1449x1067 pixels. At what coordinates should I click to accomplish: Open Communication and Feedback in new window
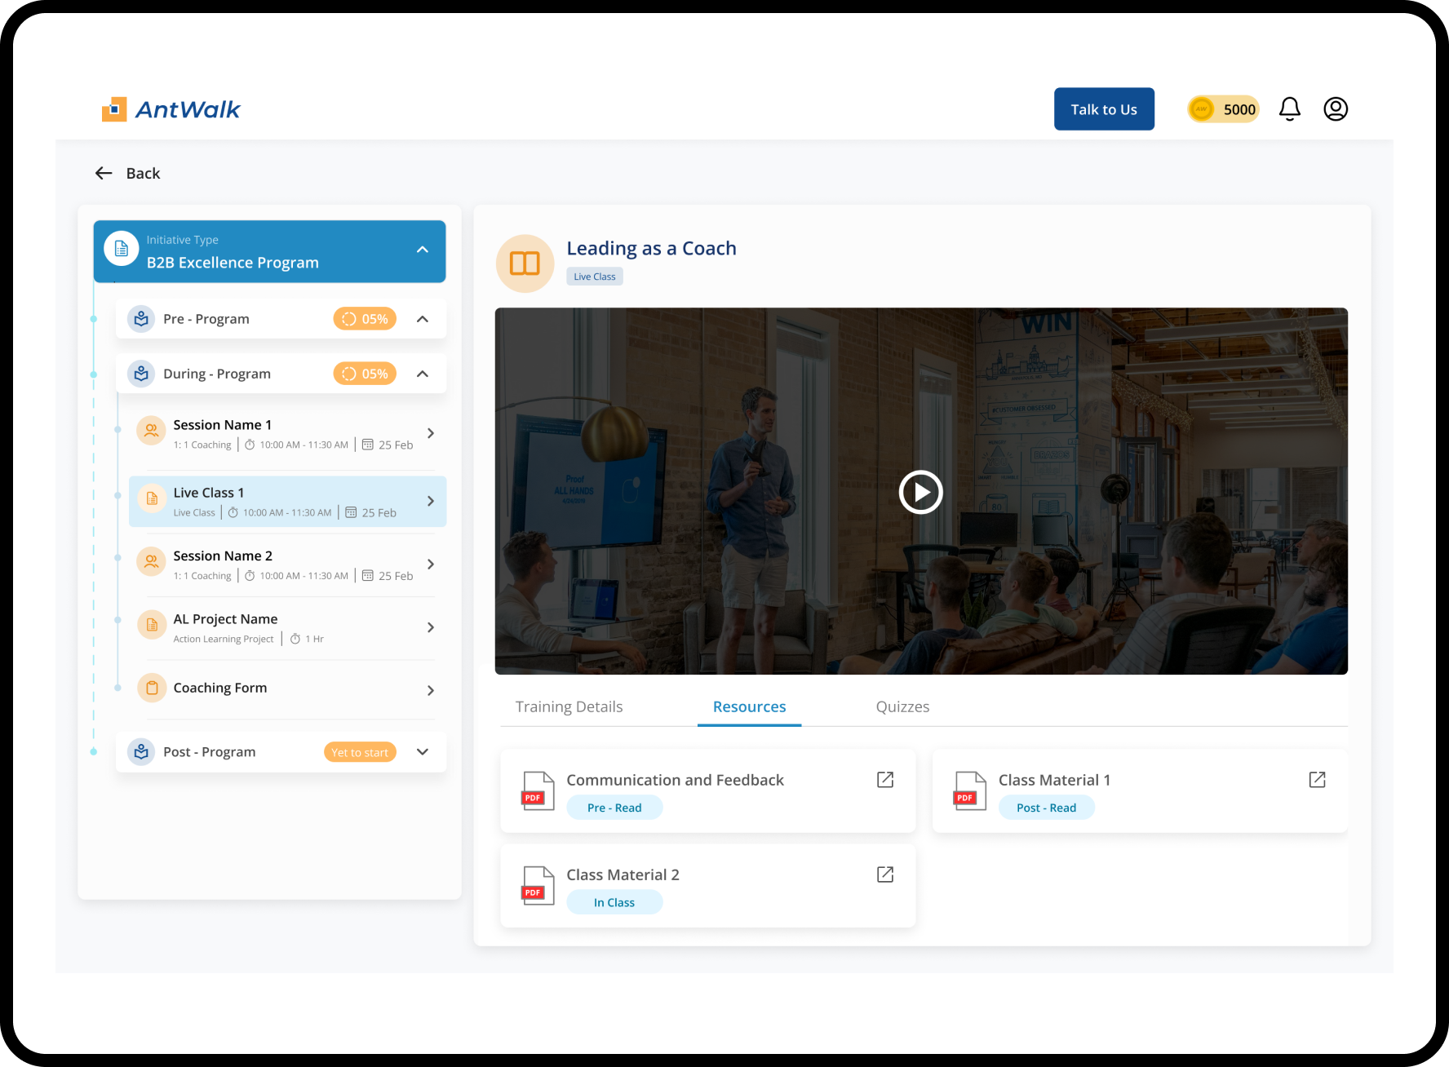(885, 780)
